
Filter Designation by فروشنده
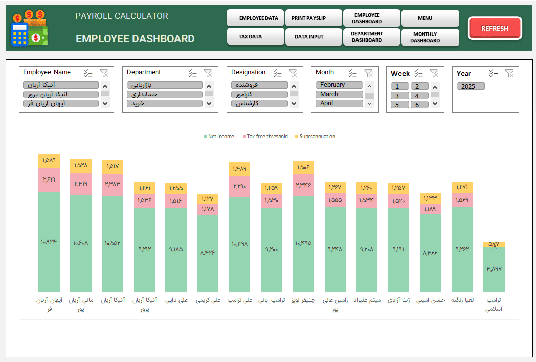[x=259, y=85]
